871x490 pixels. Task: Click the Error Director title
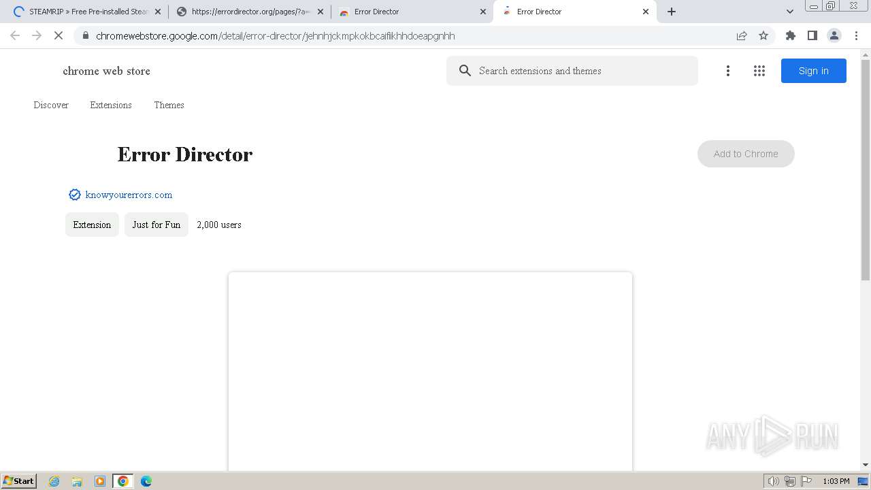(x=184, y=154)
